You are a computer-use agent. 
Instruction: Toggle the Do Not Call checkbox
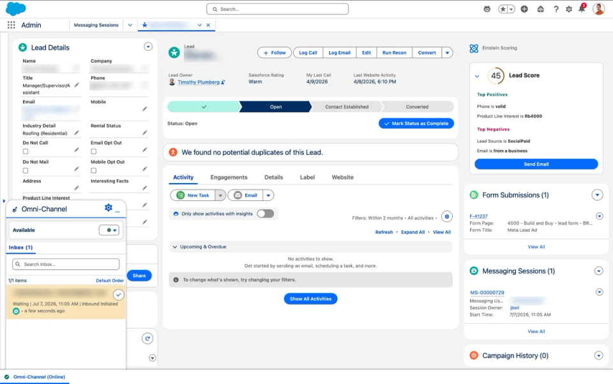point(26,151)
